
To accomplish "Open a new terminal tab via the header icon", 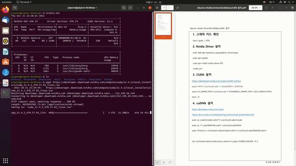I will coord(15,8).
